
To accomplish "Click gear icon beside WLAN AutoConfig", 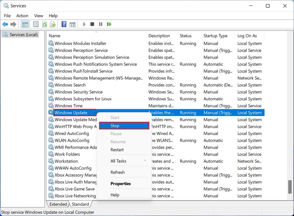I will point(51,140).
